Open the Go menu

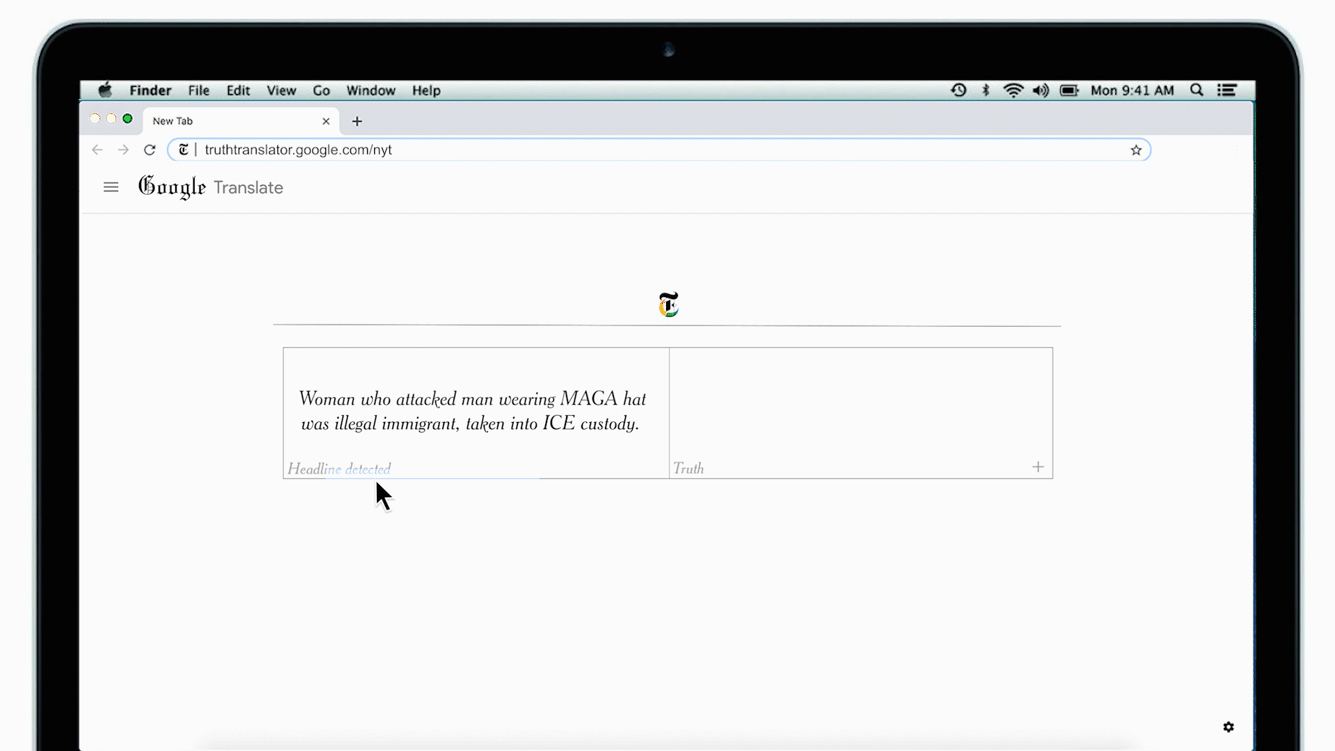pyautogui.click(x=321, y=90)
